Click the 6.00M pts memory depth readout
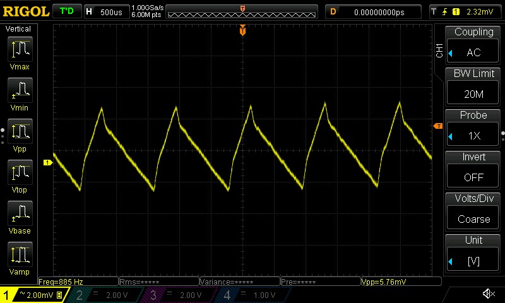505x303 pixels. 146,15
